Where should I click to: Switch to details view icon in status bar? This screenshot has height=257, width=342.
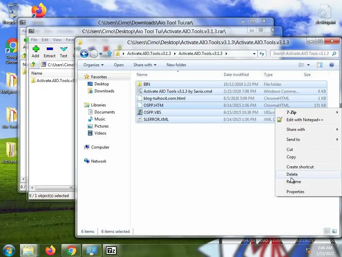point(327,231)
